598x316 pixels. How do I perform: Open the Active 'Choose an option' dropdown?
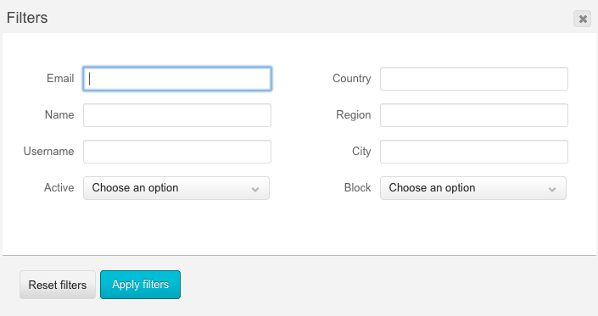coord(176,188)
